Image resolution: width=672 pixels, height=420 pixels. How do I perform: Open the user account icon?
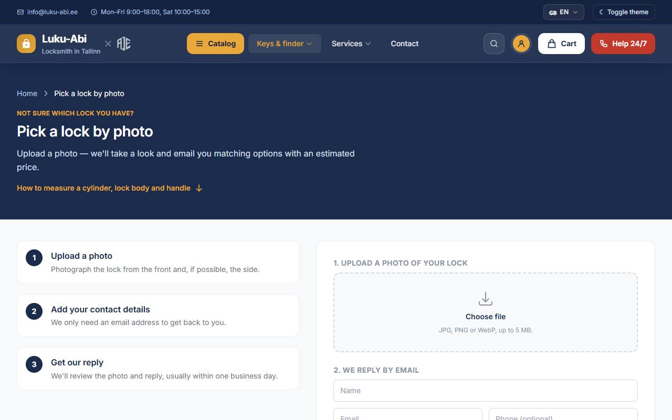pos(521,44)
